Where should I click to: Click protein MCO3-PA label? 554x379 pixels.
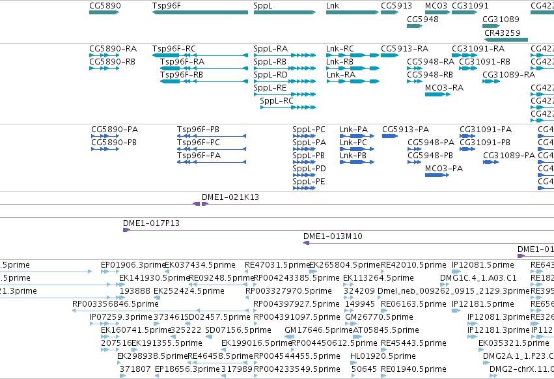point(444,169)
